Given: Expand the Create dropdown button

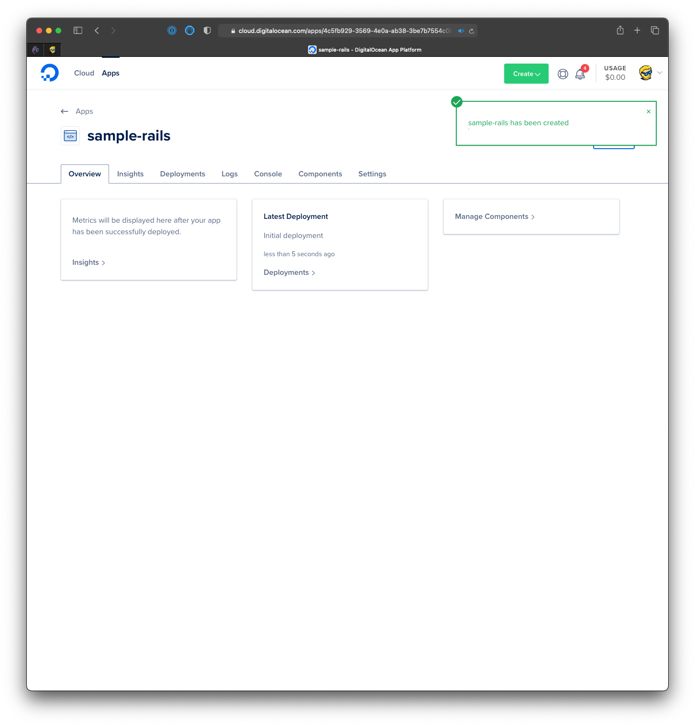Looking at the screenshot, I should pyautogui.click(x=526, y=74).
